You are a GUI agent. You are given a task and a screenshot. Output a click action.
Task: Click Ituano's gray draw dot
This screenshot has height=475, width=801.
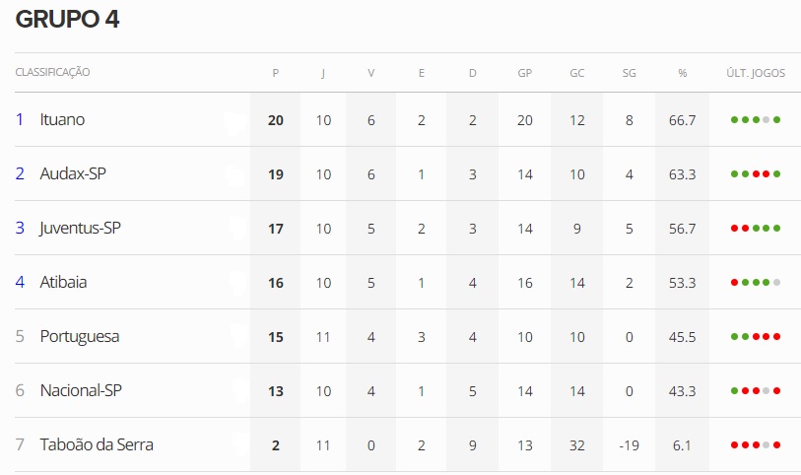[767, 120]
